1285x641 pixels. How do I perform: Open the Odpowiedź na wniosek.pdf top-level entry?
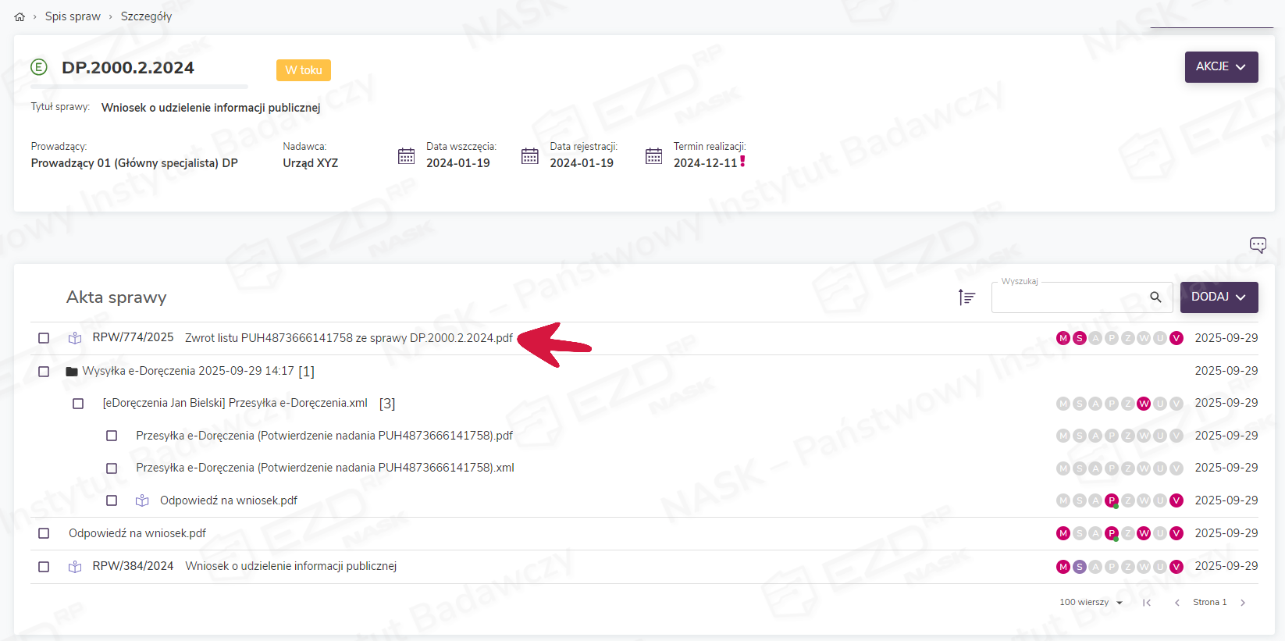pyautogui.click(x=137, y=533)
